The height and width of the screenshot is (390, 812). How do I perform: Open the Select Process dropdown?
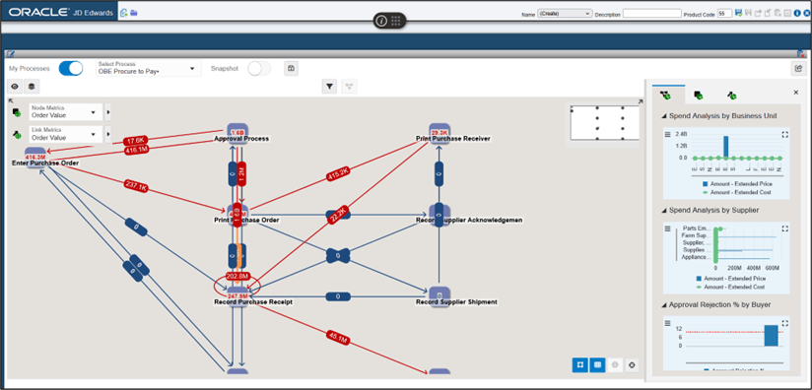click(x=149, y=68)
